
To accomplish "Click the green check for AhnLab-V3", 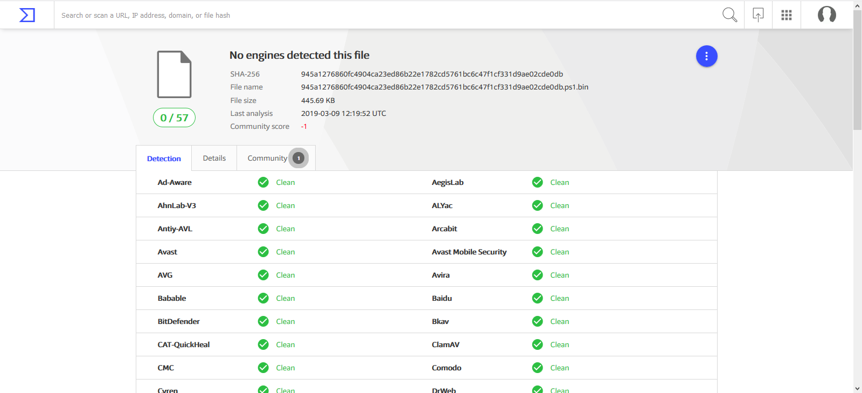I will click(x=263, y=205).
